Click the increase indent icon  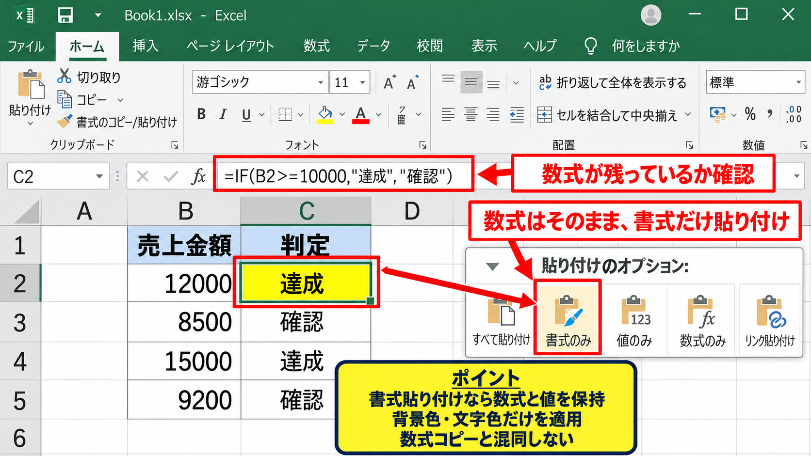coord(517,115)
